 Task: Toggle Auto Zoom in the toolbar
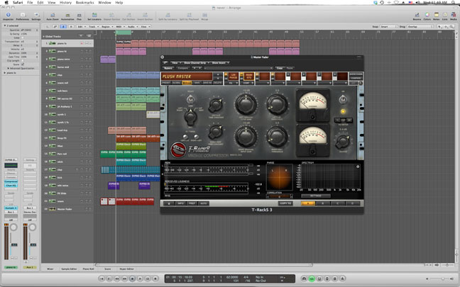pyautogui.click(x=53, y=15)
